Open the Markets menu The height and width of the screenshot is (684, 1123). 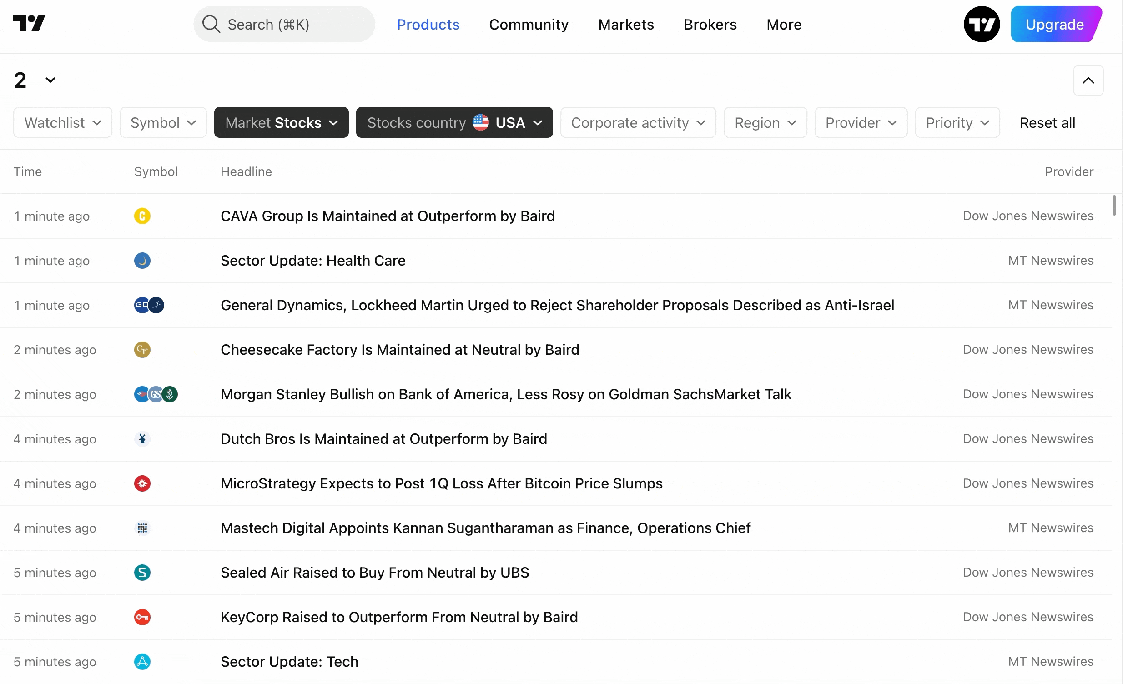tap(625, 24)
